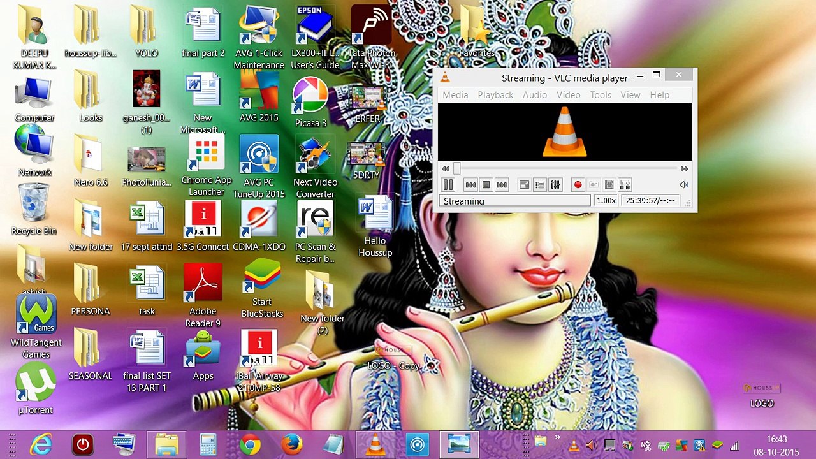The width and height of the screenshot is (816, 459).
Task: Select the Recycle Bin icon
Action: (x=34, y=209)
